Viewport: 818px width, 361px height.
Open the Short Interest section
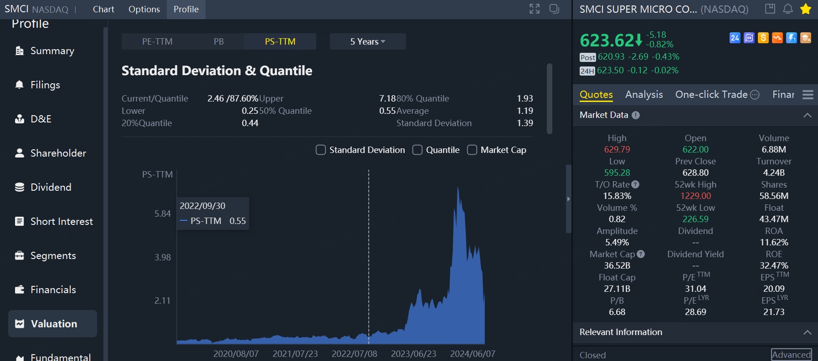(x=52, y=221)
